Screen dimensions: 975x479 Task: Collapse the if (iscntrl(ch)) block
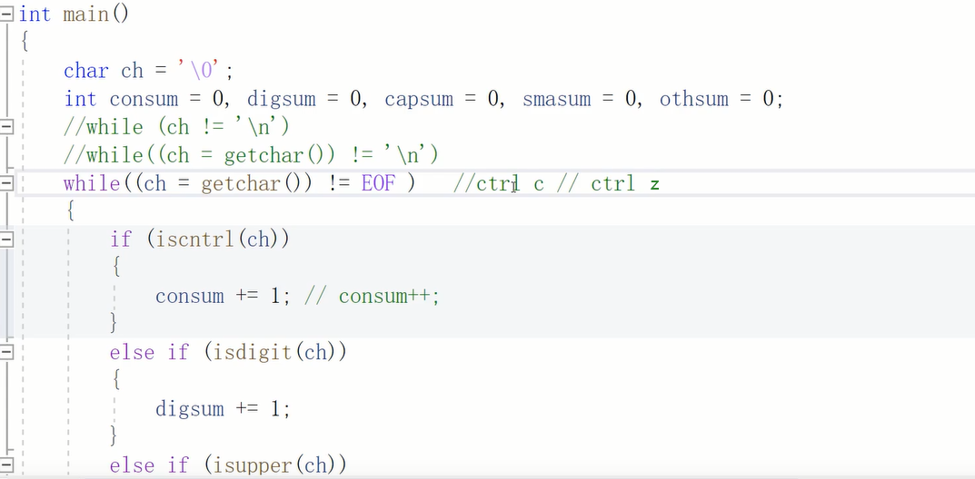[6, 239]
